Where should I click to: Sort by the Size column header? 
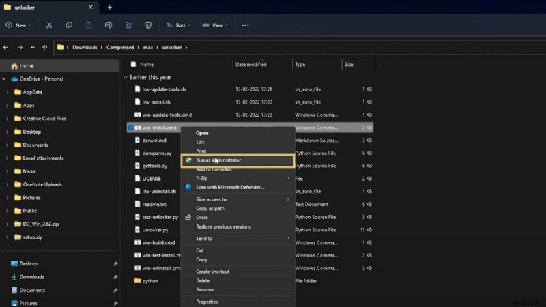click(349, 64)
